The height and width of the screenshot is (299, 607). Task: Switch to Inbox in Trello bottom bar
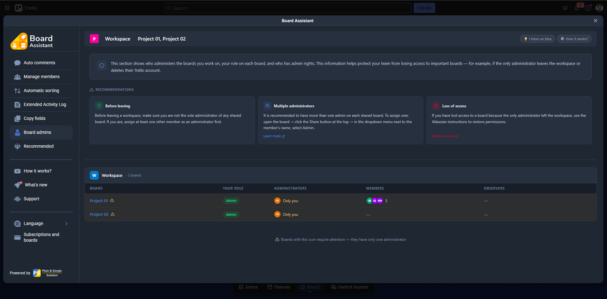(x=248, y=287)
